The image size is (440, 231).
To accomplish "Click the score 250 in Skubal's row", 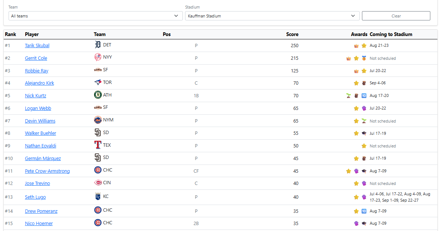I will point(294,45).
